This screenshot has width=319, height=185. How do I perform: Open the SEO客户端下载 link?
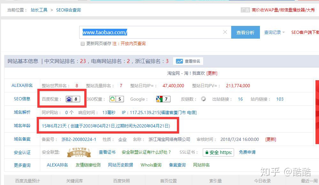point(305,32)
